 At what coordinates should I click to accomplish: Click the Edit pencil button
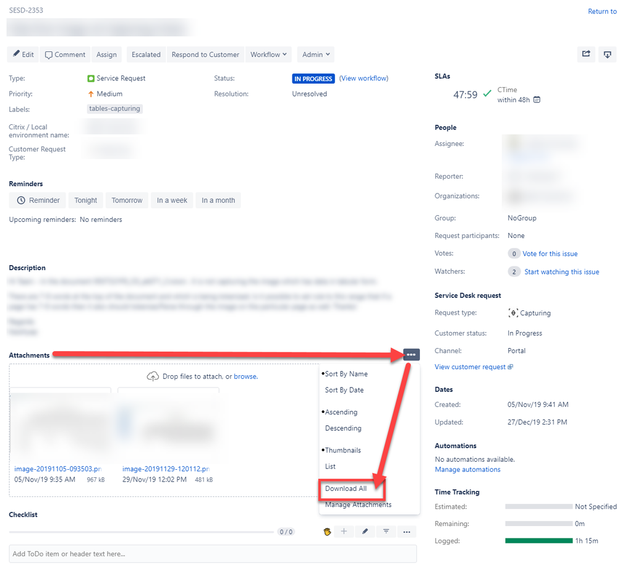(23, 54)
